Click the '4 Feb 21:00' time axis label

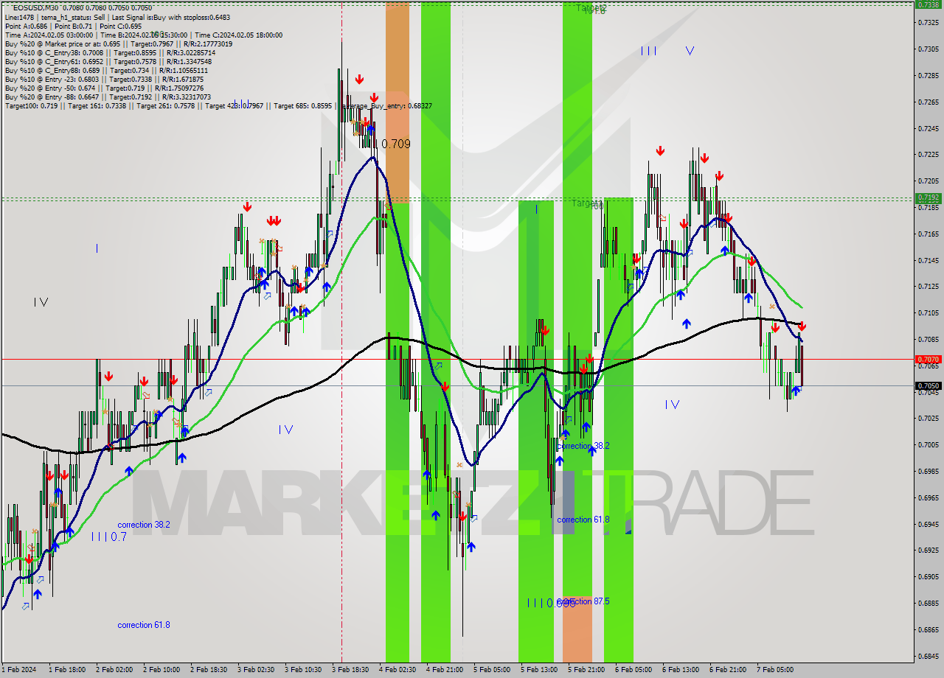pos(445,670)
